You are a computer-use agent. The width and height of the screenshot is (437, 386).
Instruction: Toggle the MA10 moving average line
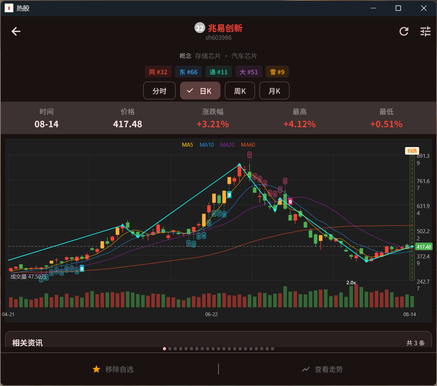pyautogui.click(x=207, y=145)
